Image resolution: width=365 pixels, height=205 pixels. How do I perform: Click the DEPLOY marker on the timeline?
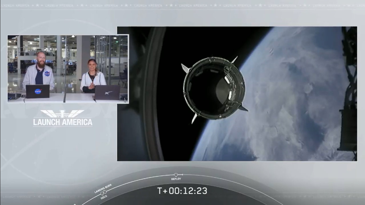(176, 175)
